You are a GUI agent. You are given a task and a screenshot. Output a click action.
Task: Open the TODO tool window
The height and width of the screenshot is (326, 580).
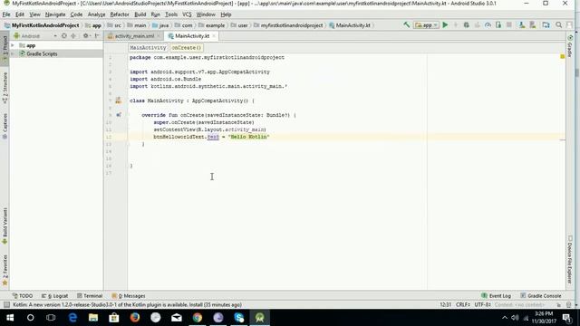(22, 296)
